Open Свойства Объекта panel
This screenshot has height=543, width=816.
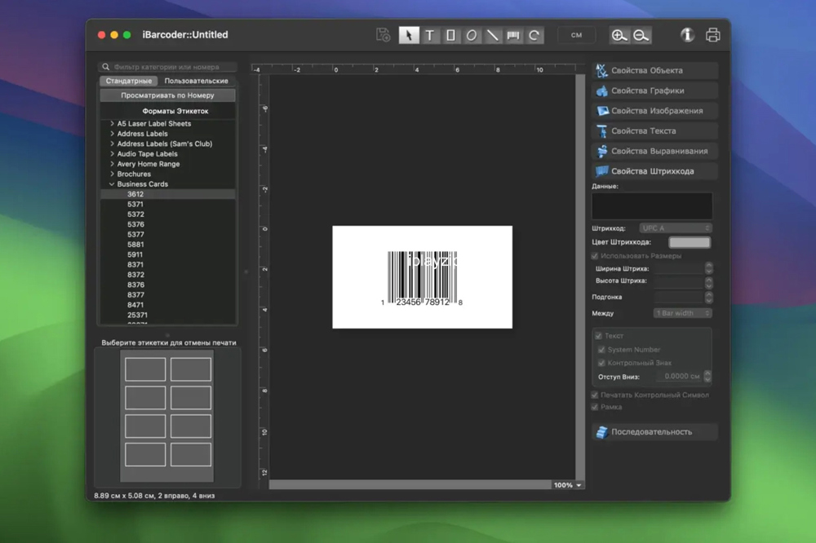pos(654,70)
